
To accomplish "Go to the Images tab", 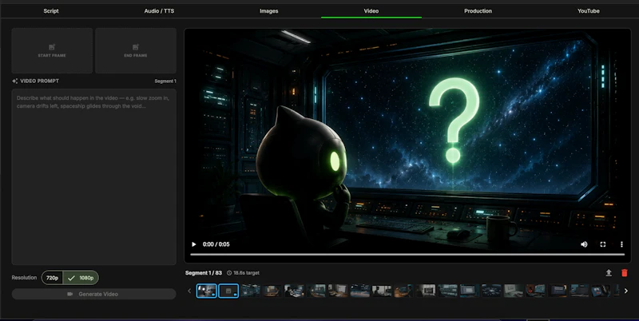I will point(269,11).
